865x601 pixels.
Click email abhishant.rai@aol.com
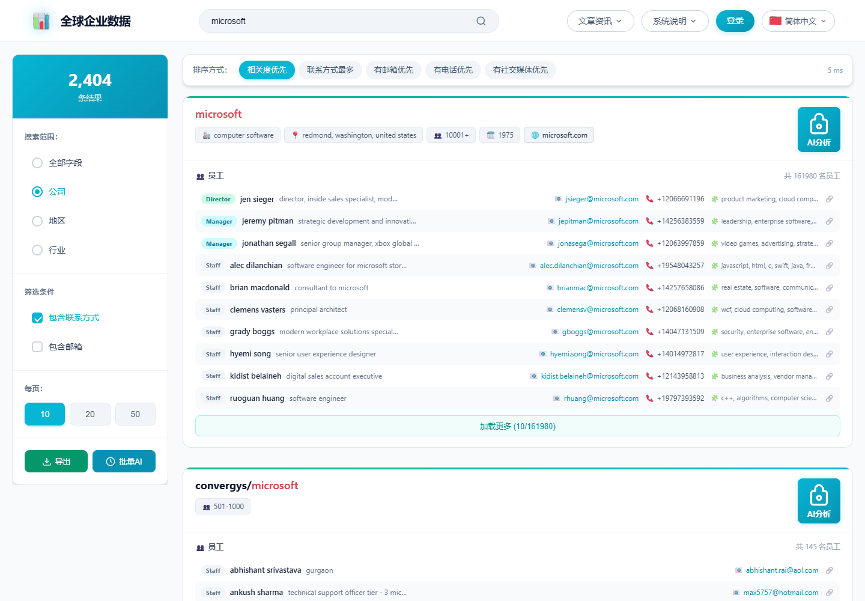point(782,570)
